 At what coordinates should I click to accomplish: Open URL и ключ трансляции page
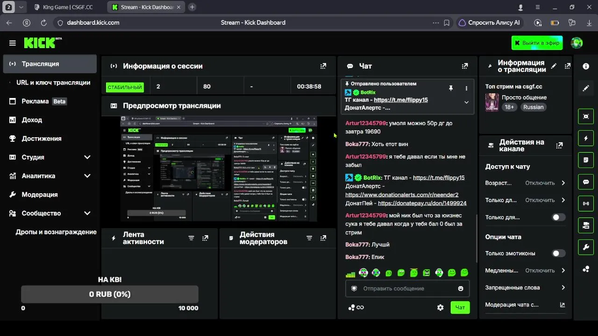[50, 83]
